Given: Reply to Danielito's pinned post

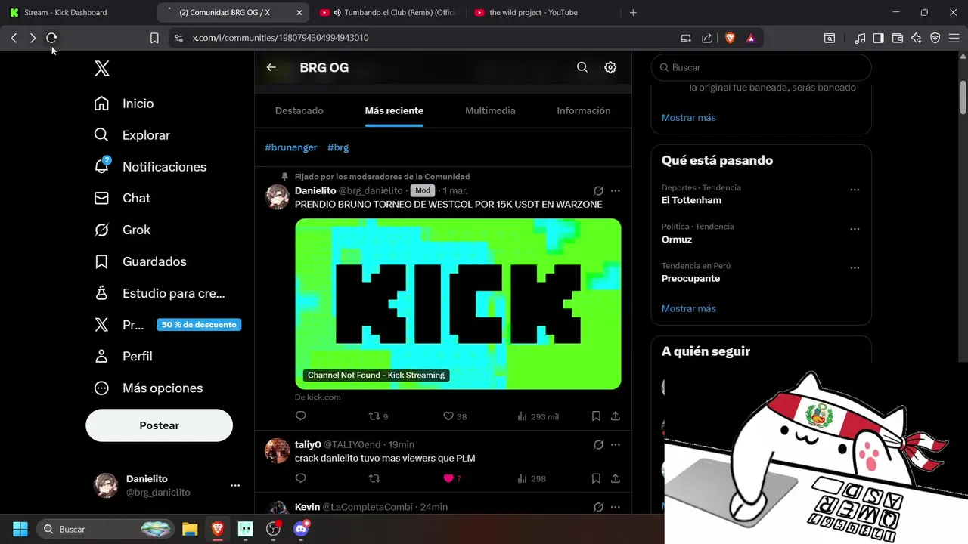Looking at the screenshot, I should point(300,416).
